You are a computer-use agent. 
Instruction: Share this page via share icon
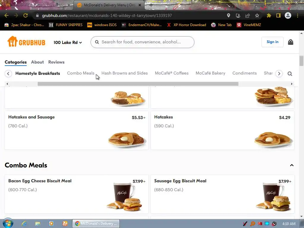tap(248, 15)
